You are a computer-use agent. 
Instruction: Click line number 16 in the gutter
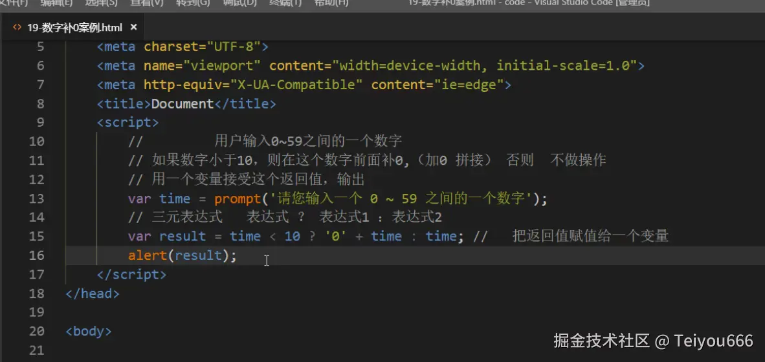[x=36, y=255]
